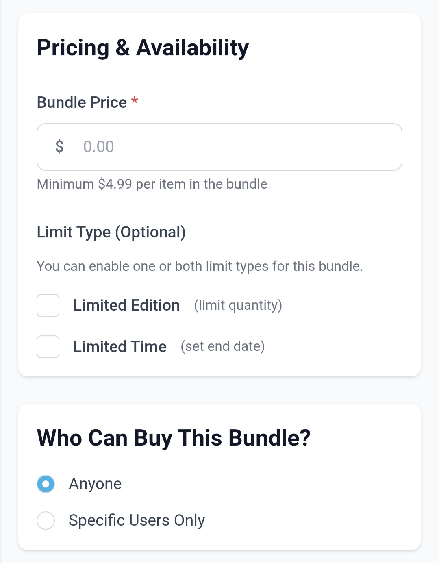Click the Limited Edition label text
The height and width of the screenshot is (563, 439).
click(126, 305)
